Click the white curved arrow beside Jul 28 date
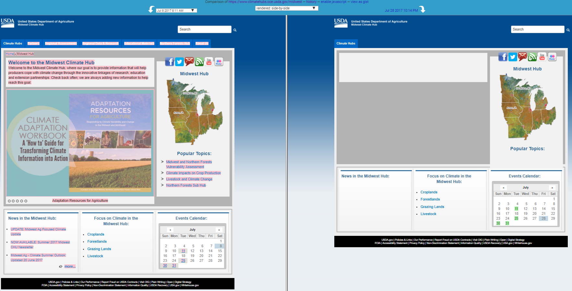572x291 pixels. [423, 10]
